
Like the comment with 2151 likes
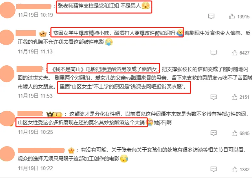pyautogui.click(x=234, y=97)
